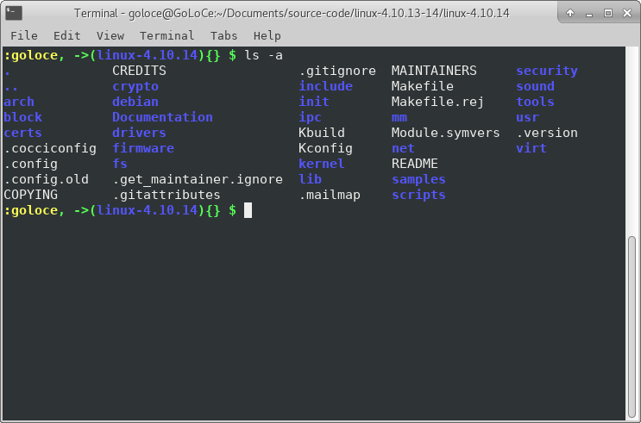This screenshot has height=423, width=641.
Task: Click the 'virt' directory name
Action: point(531,148)
